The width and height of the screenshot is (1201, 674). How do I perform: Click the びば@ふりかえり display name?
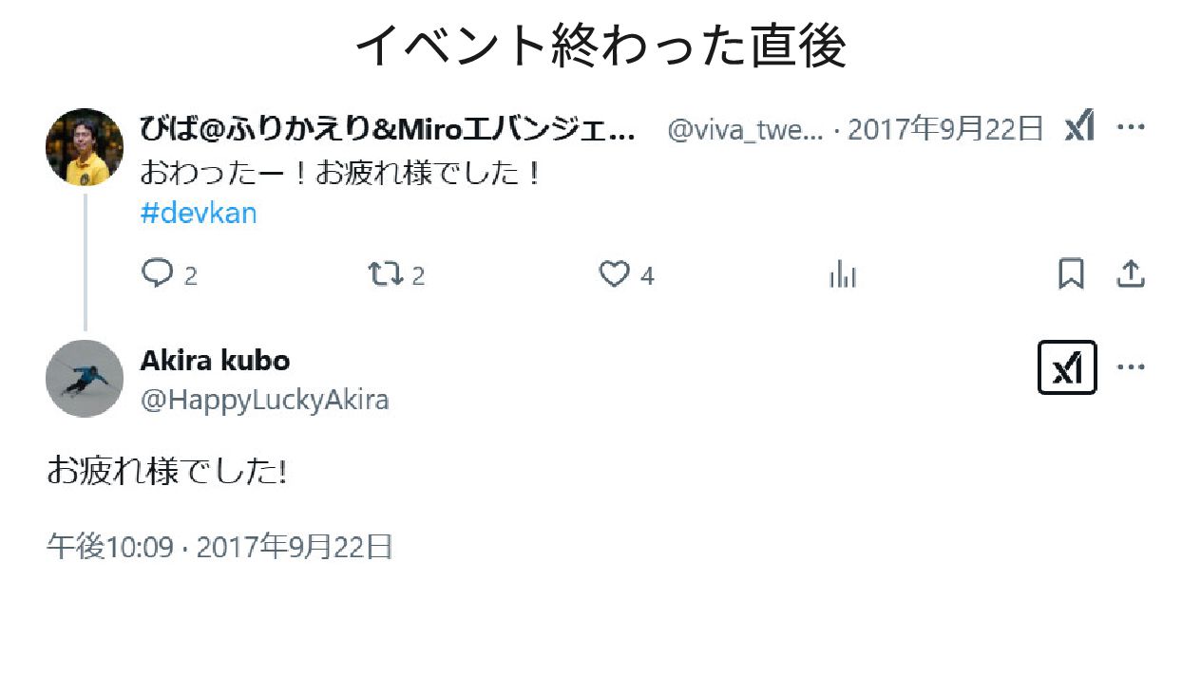point(388,128)
